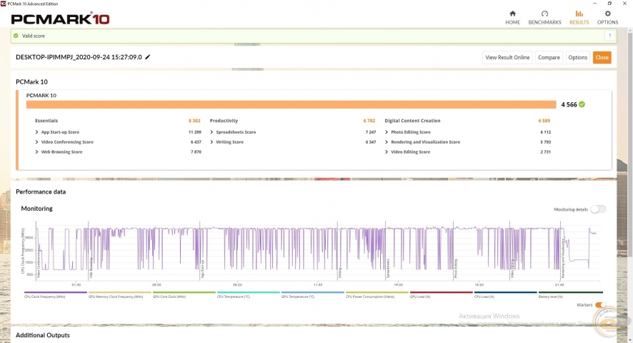The width and height of the screenshot is (633, 343).
Task: Click the App Start-up value 11 299
Action: tap(194, 132)
